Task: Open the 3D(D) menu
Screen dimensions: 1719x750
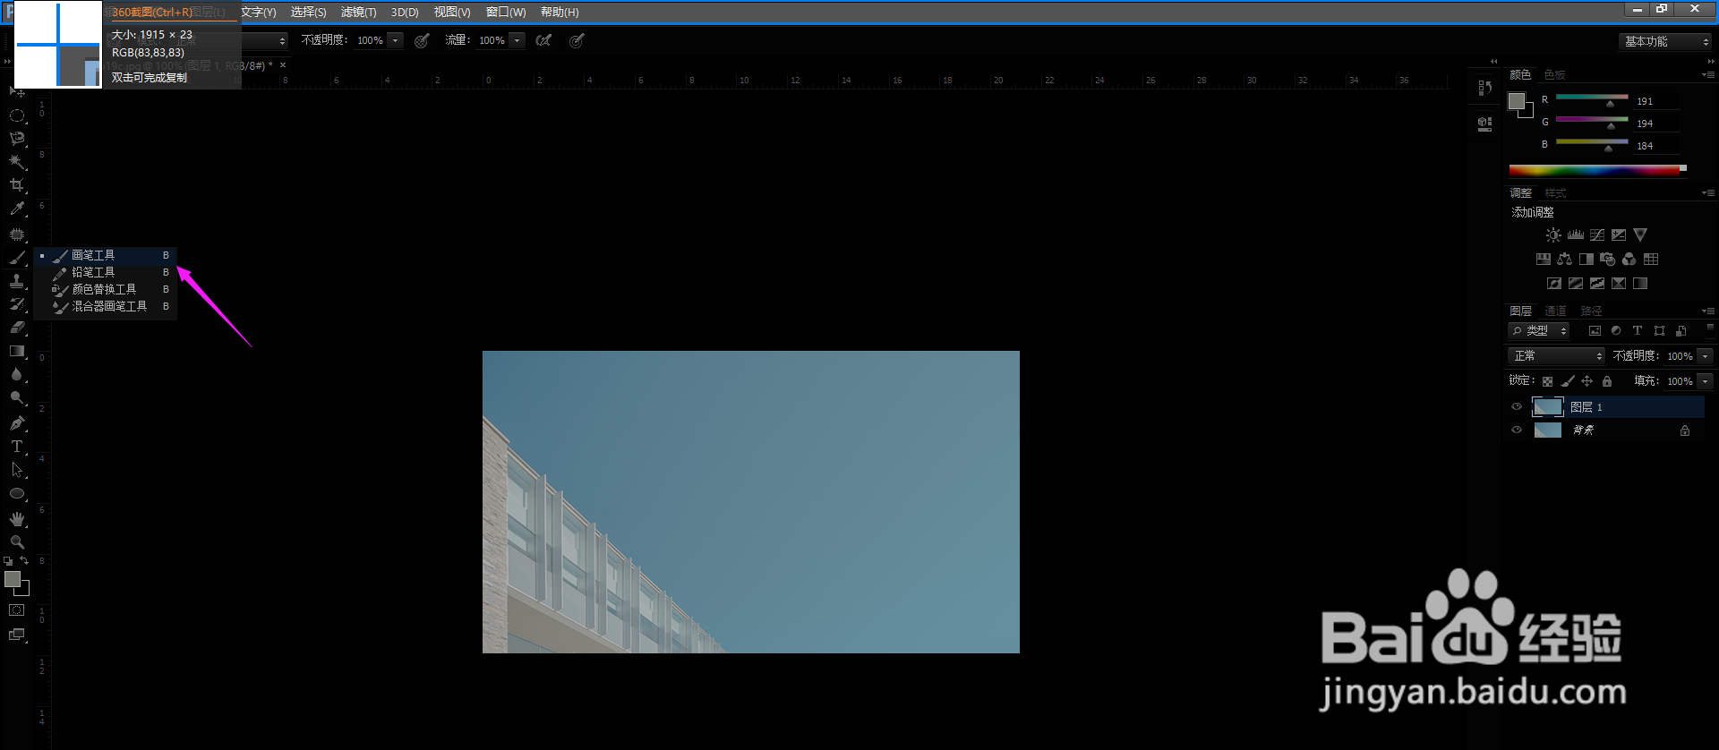Action: point(405,13)
